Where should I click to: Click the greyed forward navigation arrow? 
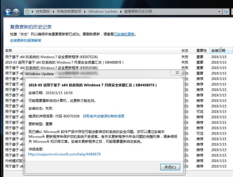tap(16, 12)
